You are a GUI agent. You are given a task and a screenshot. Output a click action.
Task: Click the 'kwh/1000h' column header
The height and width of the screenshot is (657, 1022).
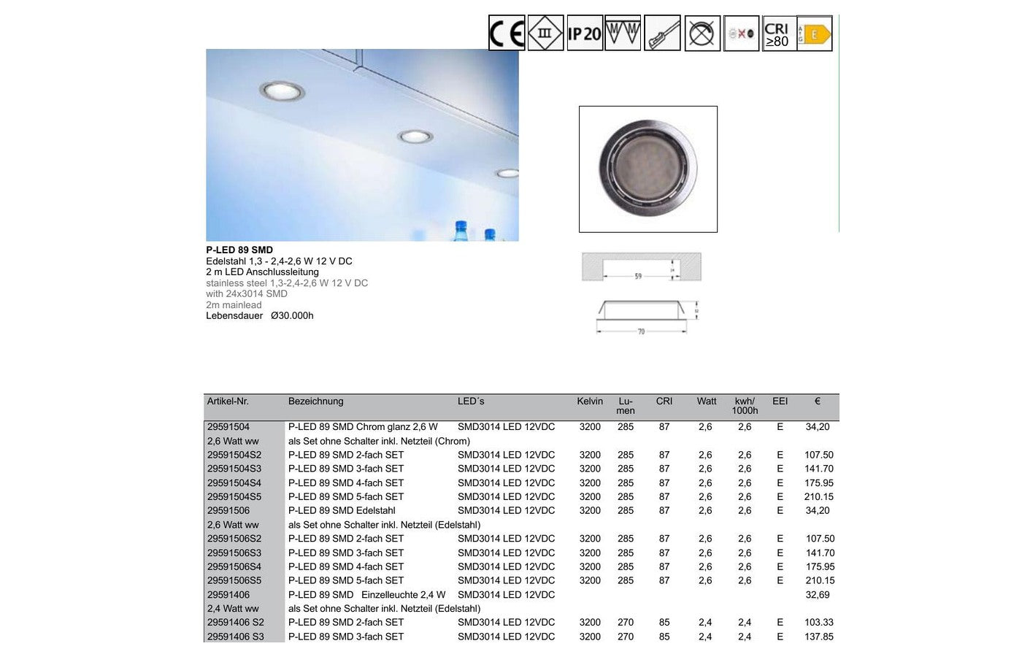pyautogui.click(x=745, y=406)
